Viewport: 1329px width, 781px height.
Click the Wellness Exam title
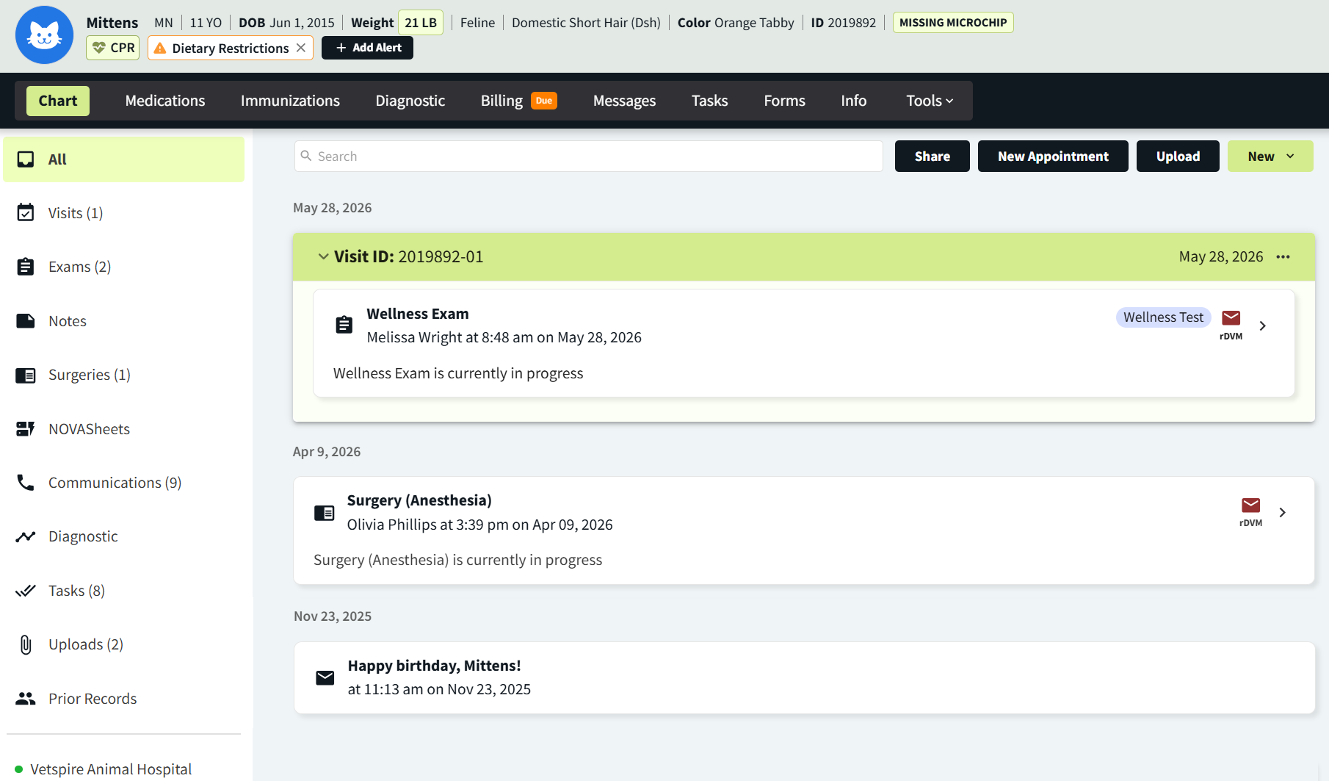point(418,314)
